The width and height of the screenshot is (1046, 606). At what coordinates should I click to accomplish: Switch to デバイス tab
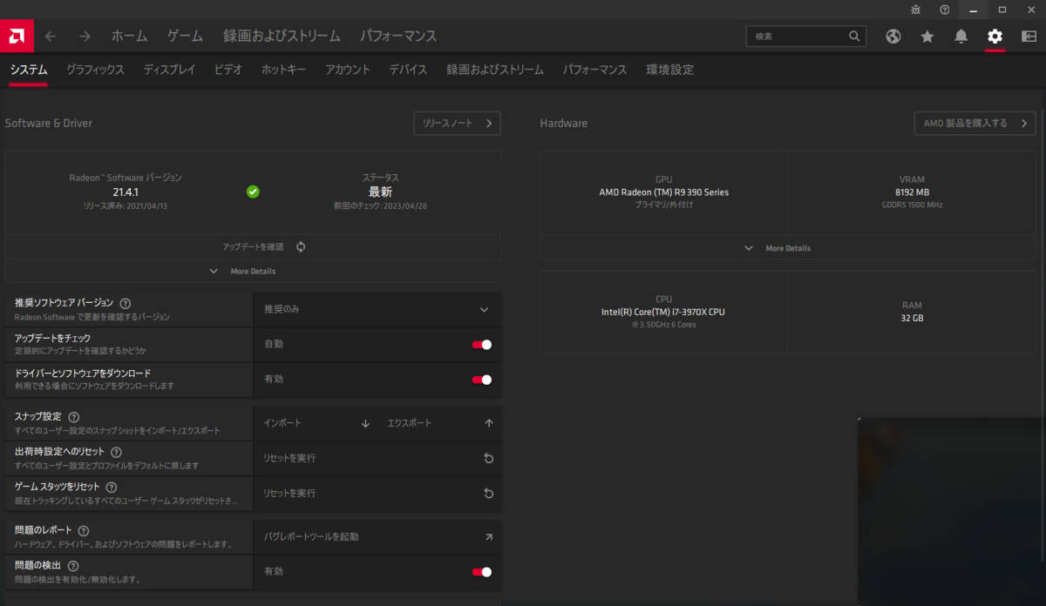pos(408,70)
